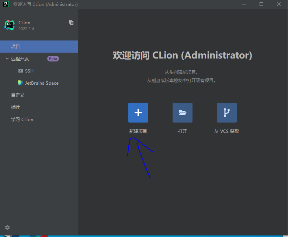The width and height of the screenshot is (288, 237).
Task: Click the SSH terminal icon
Action: [21, 71]
